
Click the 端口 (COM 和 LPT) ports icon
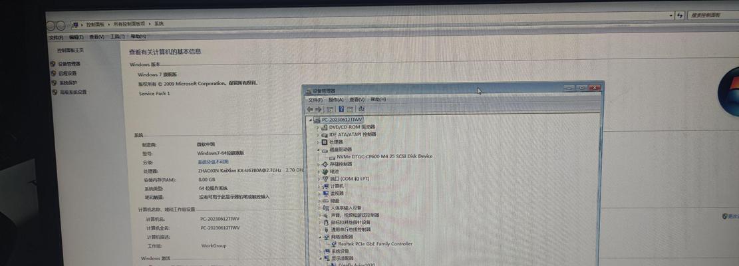pyautogui.click(x=325, y=179)
